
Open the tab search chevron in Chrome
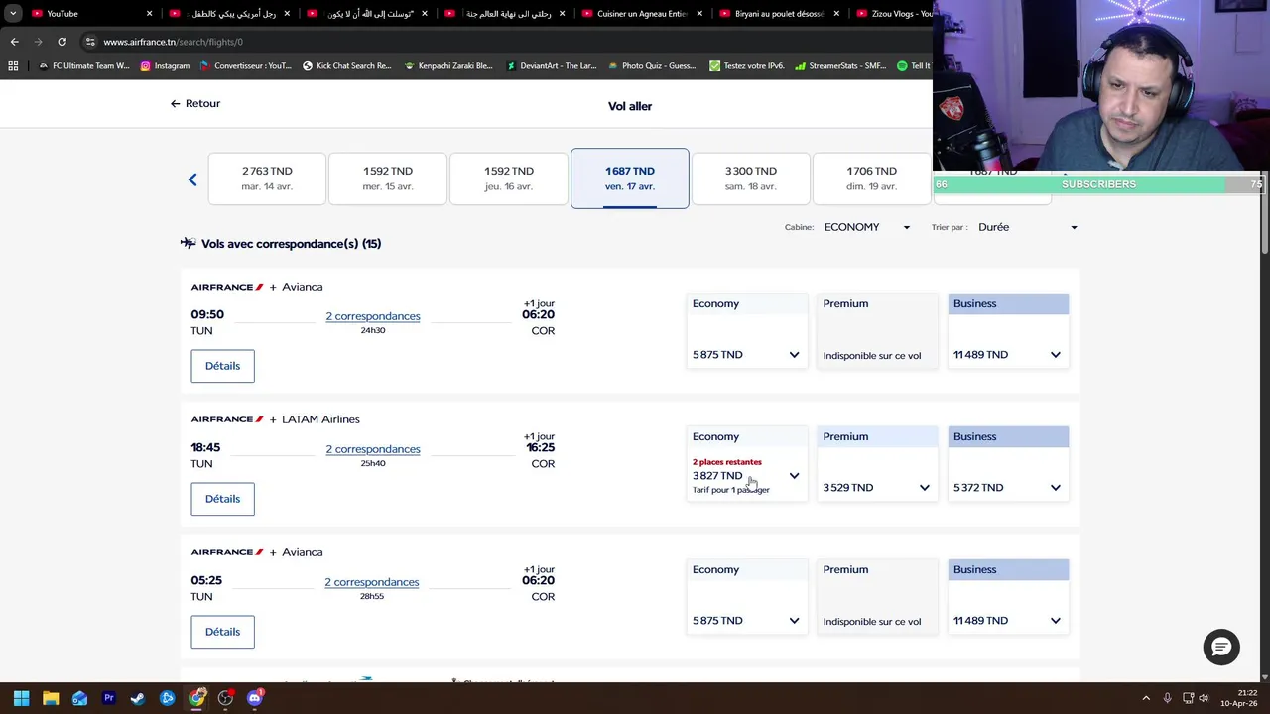click(x=13, y=13)
